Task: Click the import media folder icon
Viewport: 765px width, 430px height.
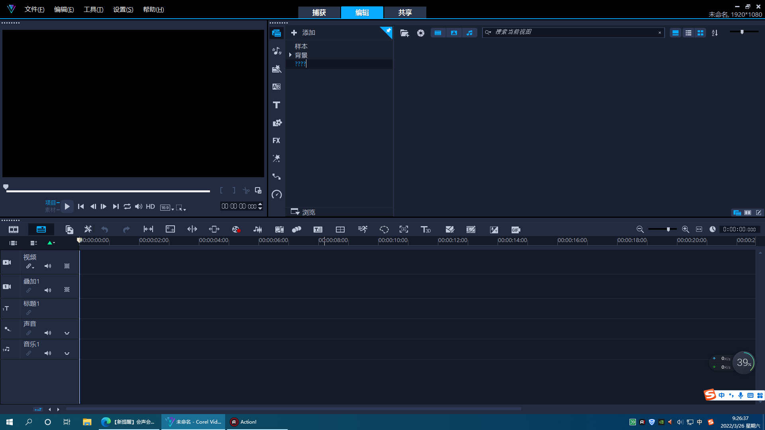Action: click(404, 33)
